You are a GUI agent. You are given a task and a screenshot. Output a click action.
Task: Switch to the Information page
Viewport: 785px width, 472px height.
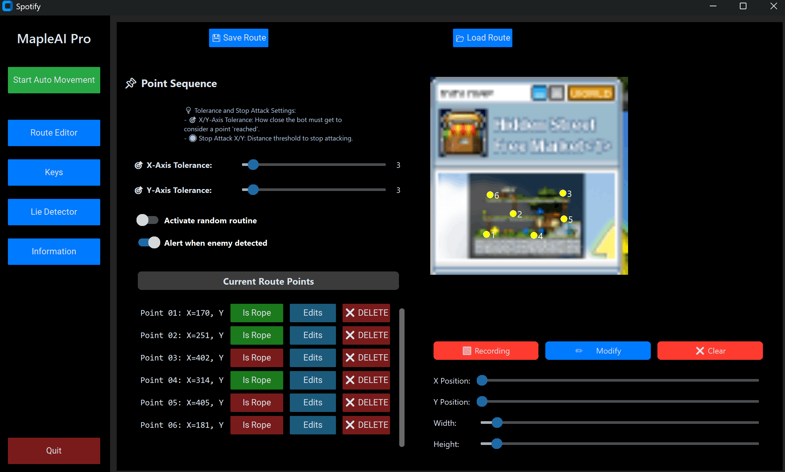[x=54, y=251]
